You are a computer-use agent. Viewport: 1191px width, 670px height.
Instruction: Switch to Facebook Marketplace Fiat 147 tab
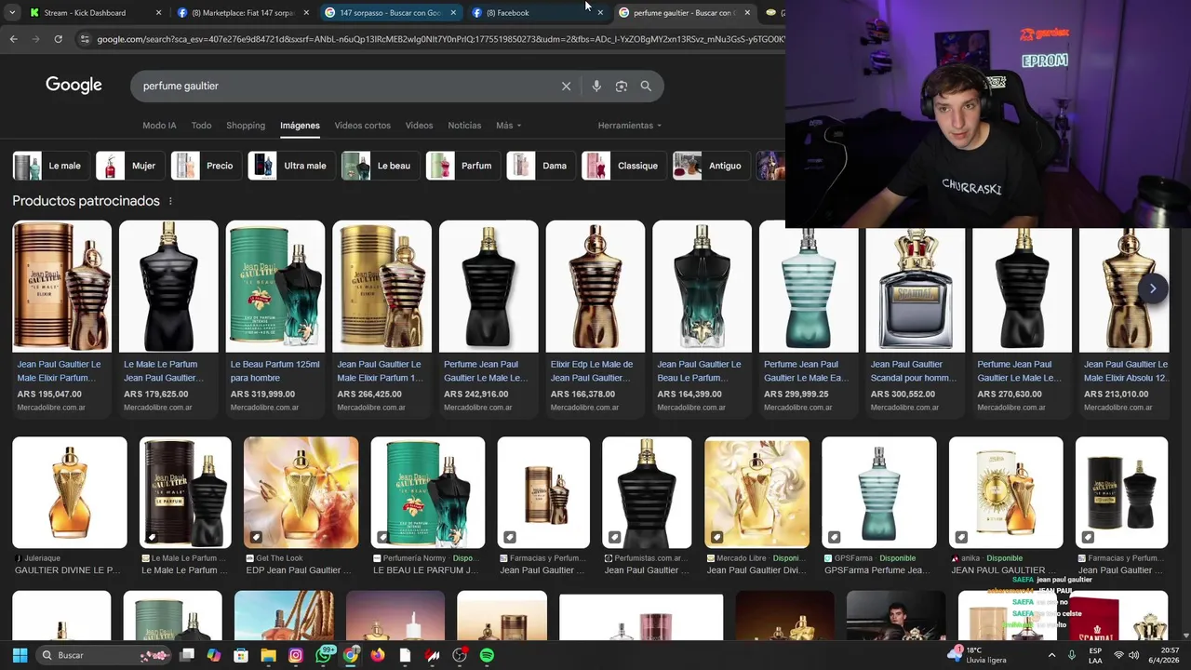click(242, 13)
